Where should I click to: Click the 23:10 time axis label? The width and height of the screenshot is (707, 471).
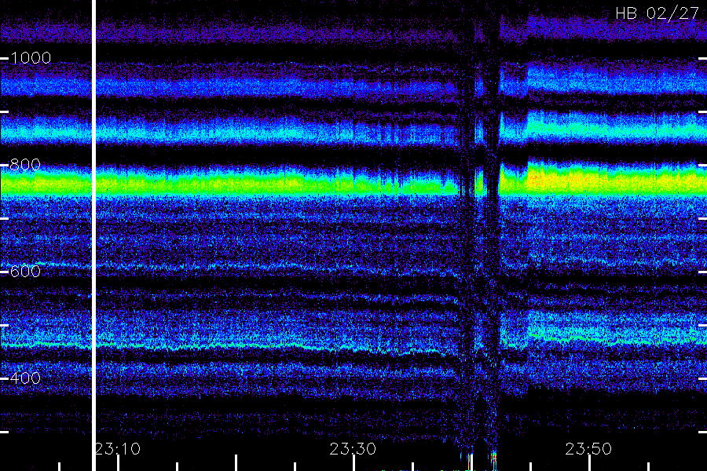[x=118, y=449]
